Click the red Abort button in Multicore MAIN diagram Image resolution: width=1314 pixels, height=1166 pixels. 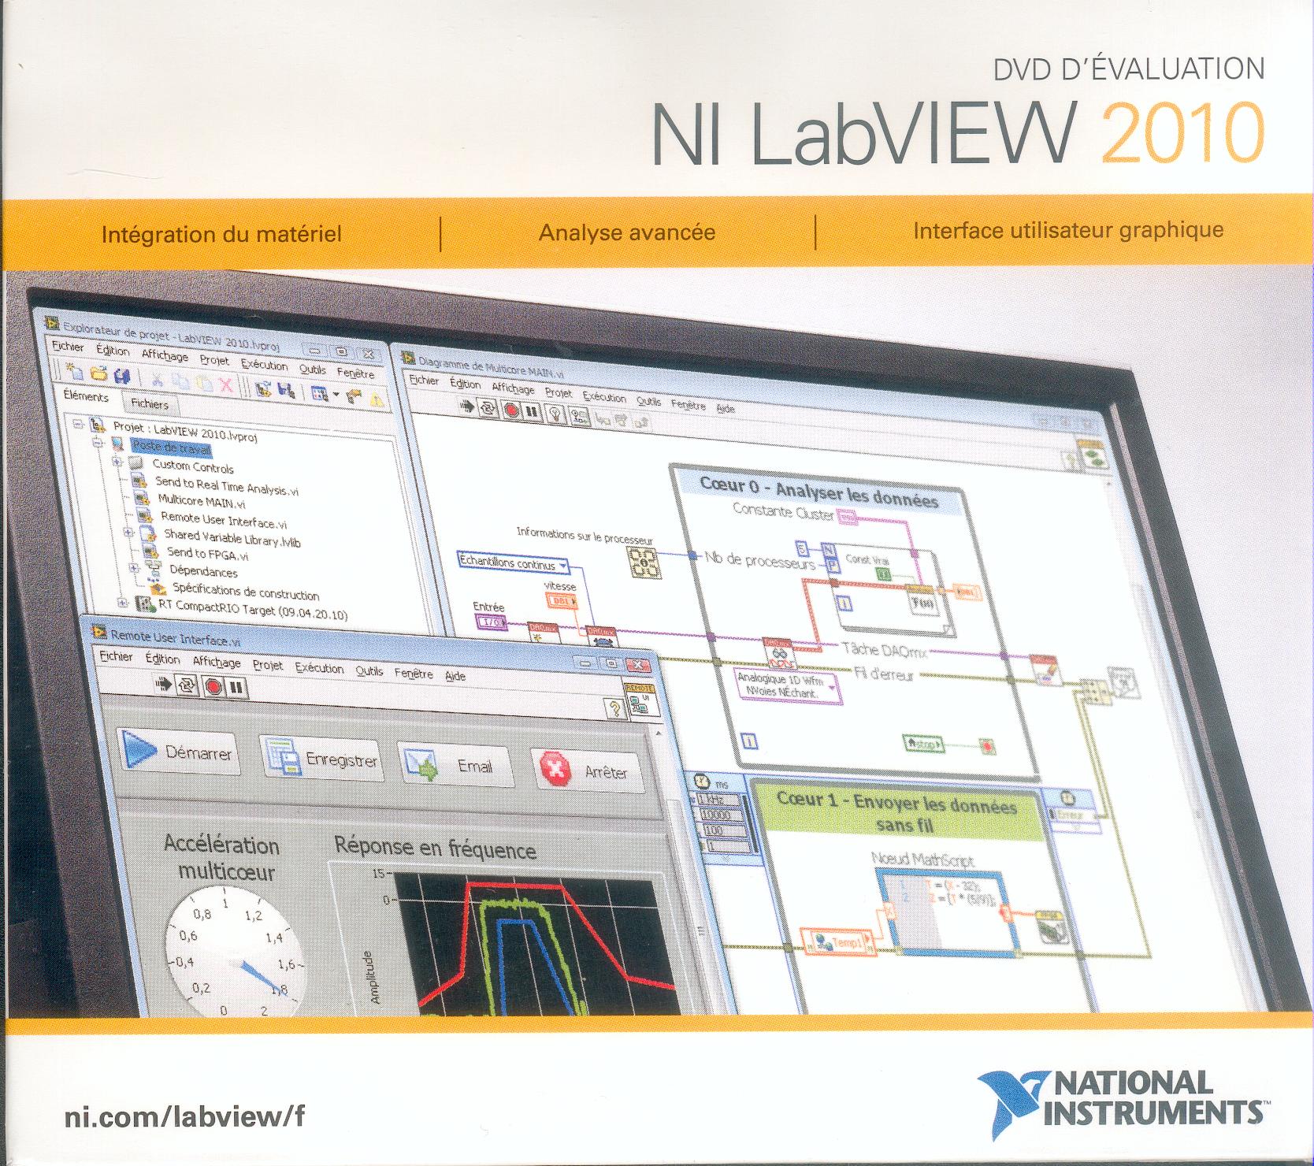511,410
